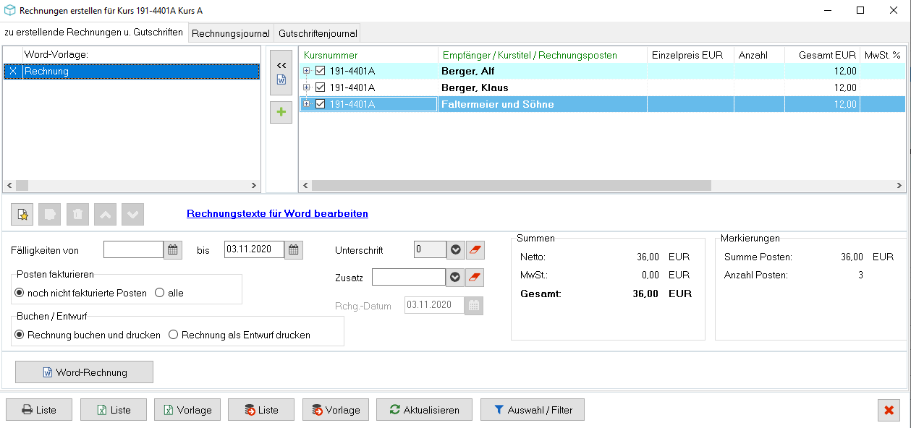Screen dimensions: 911x428
Task: Click the Excel 'Vorlage' button
Action: tap(187, 410)
